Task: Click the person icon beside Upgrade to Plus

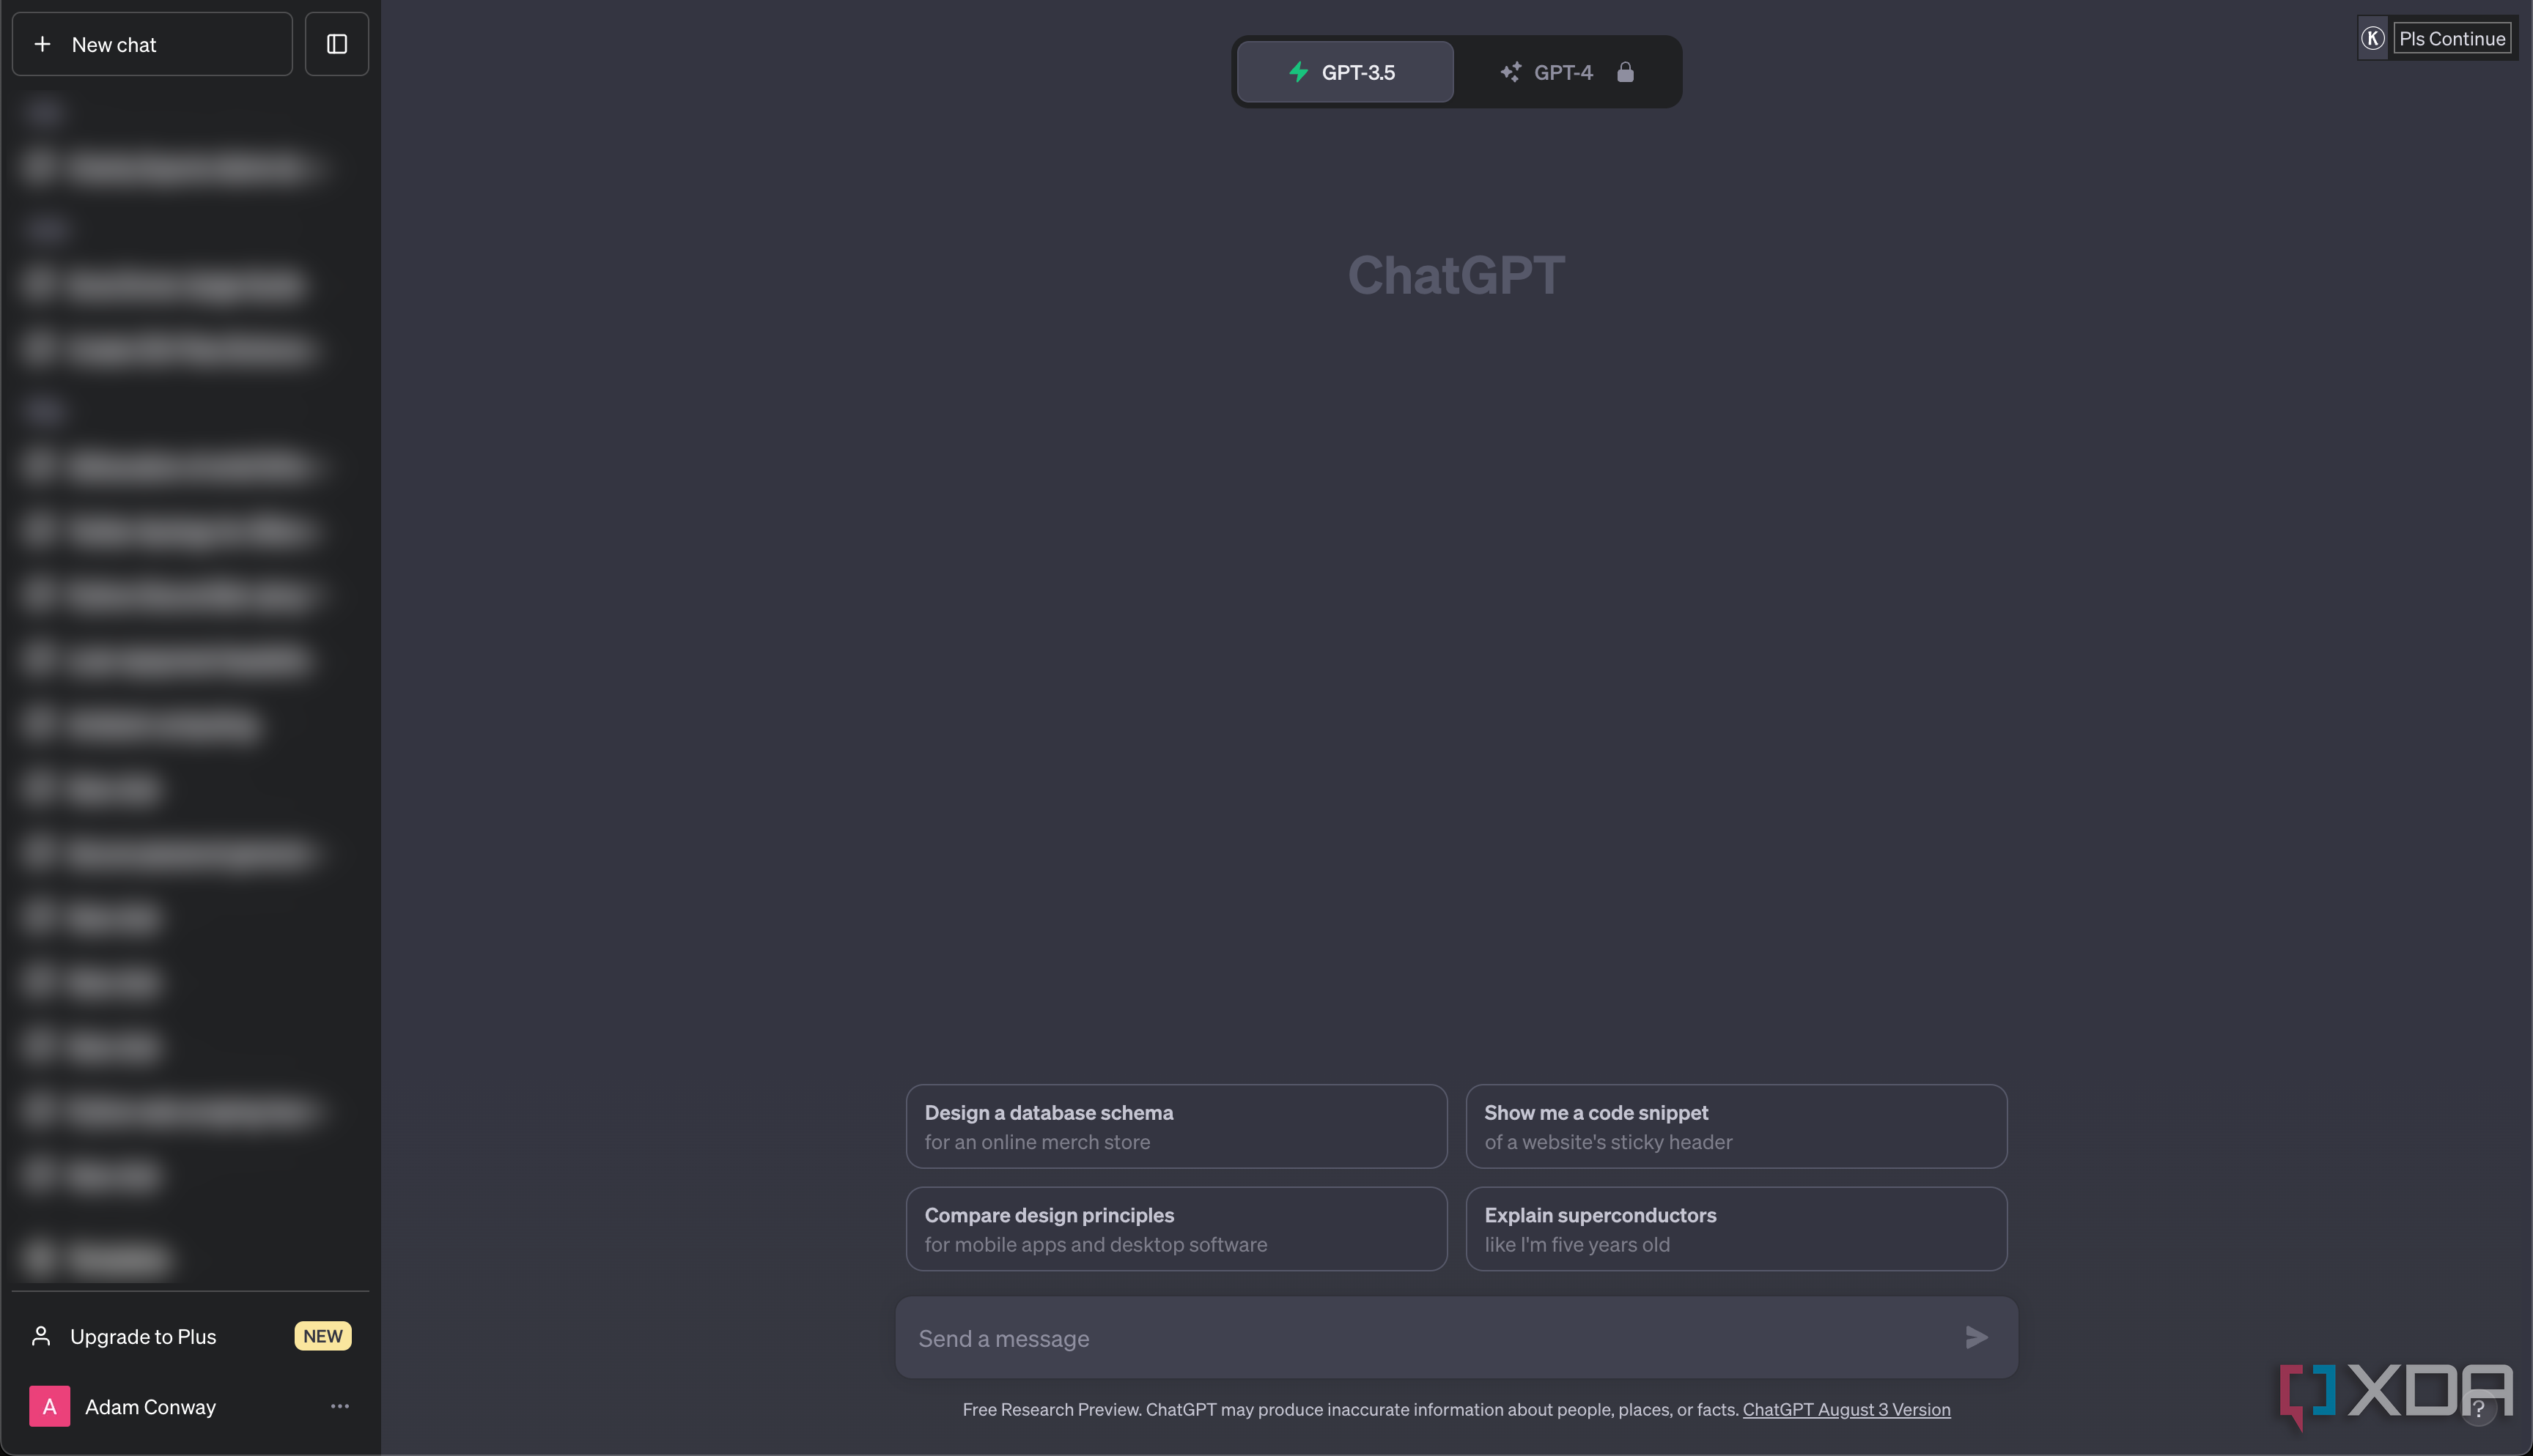Action: 41,1336
